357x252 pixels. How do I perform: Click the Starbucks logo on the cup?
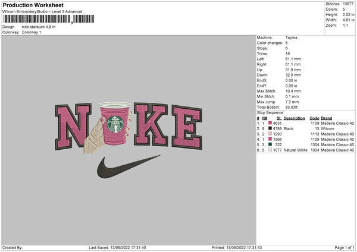(115, 124)
